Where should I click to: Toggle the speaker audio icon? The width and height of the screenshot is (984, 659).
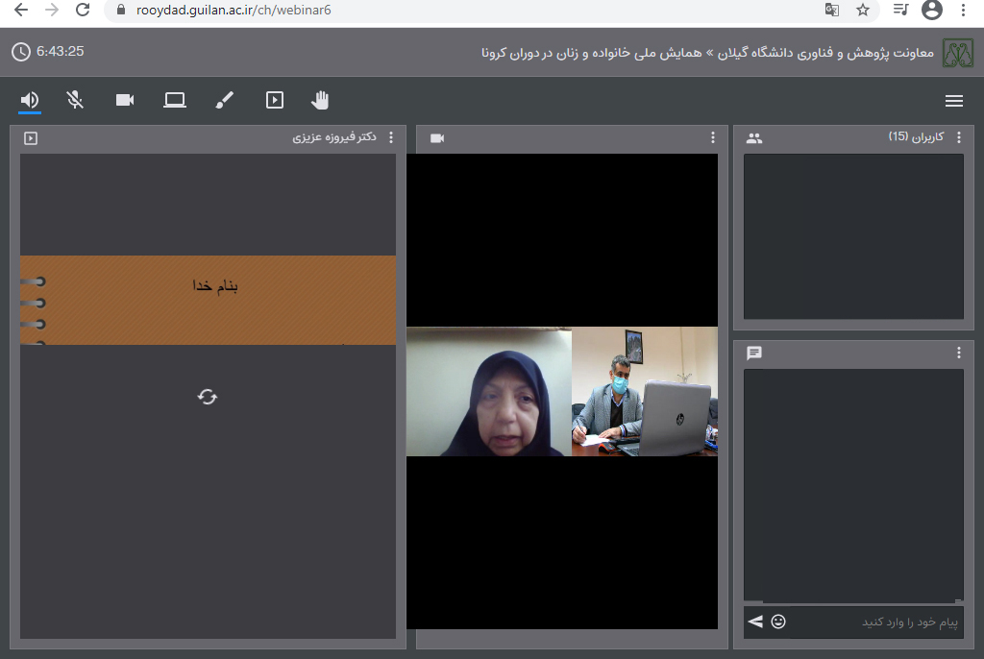click(30, 100)
